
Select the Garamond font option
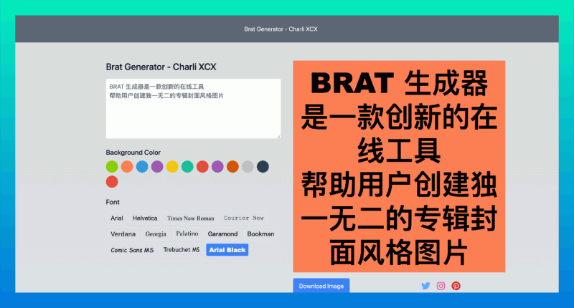click(222, 234)
